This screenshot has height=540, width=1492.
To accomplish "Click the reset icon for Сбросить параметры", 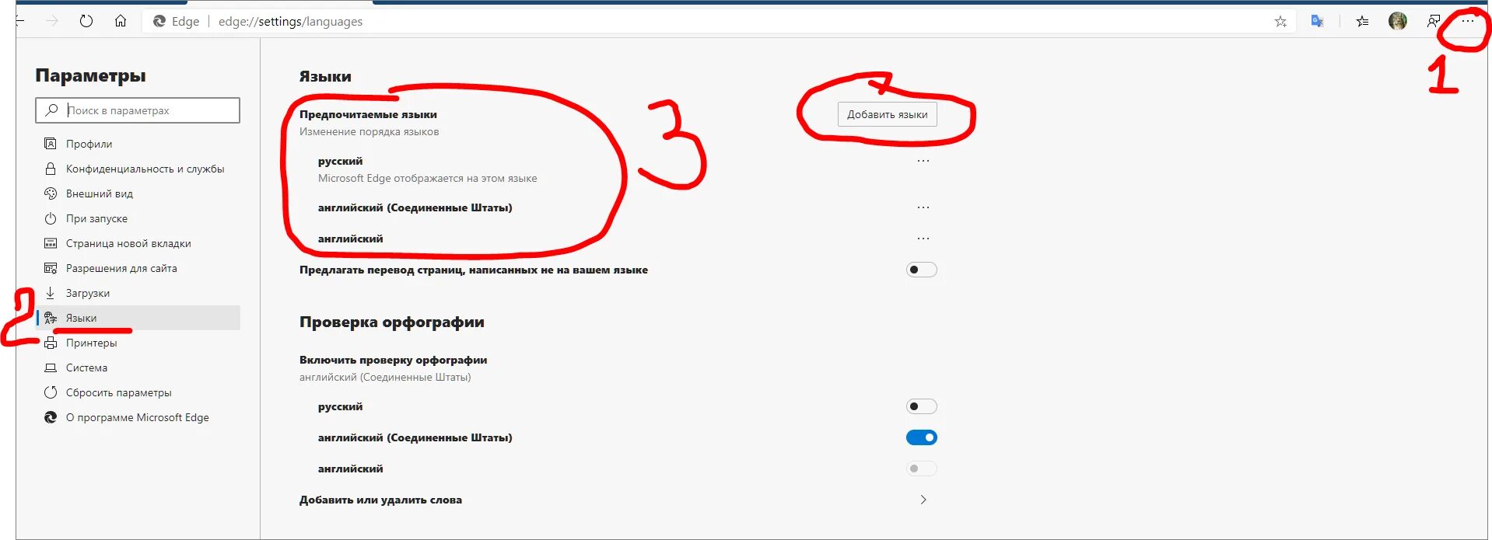I will 51,392.
